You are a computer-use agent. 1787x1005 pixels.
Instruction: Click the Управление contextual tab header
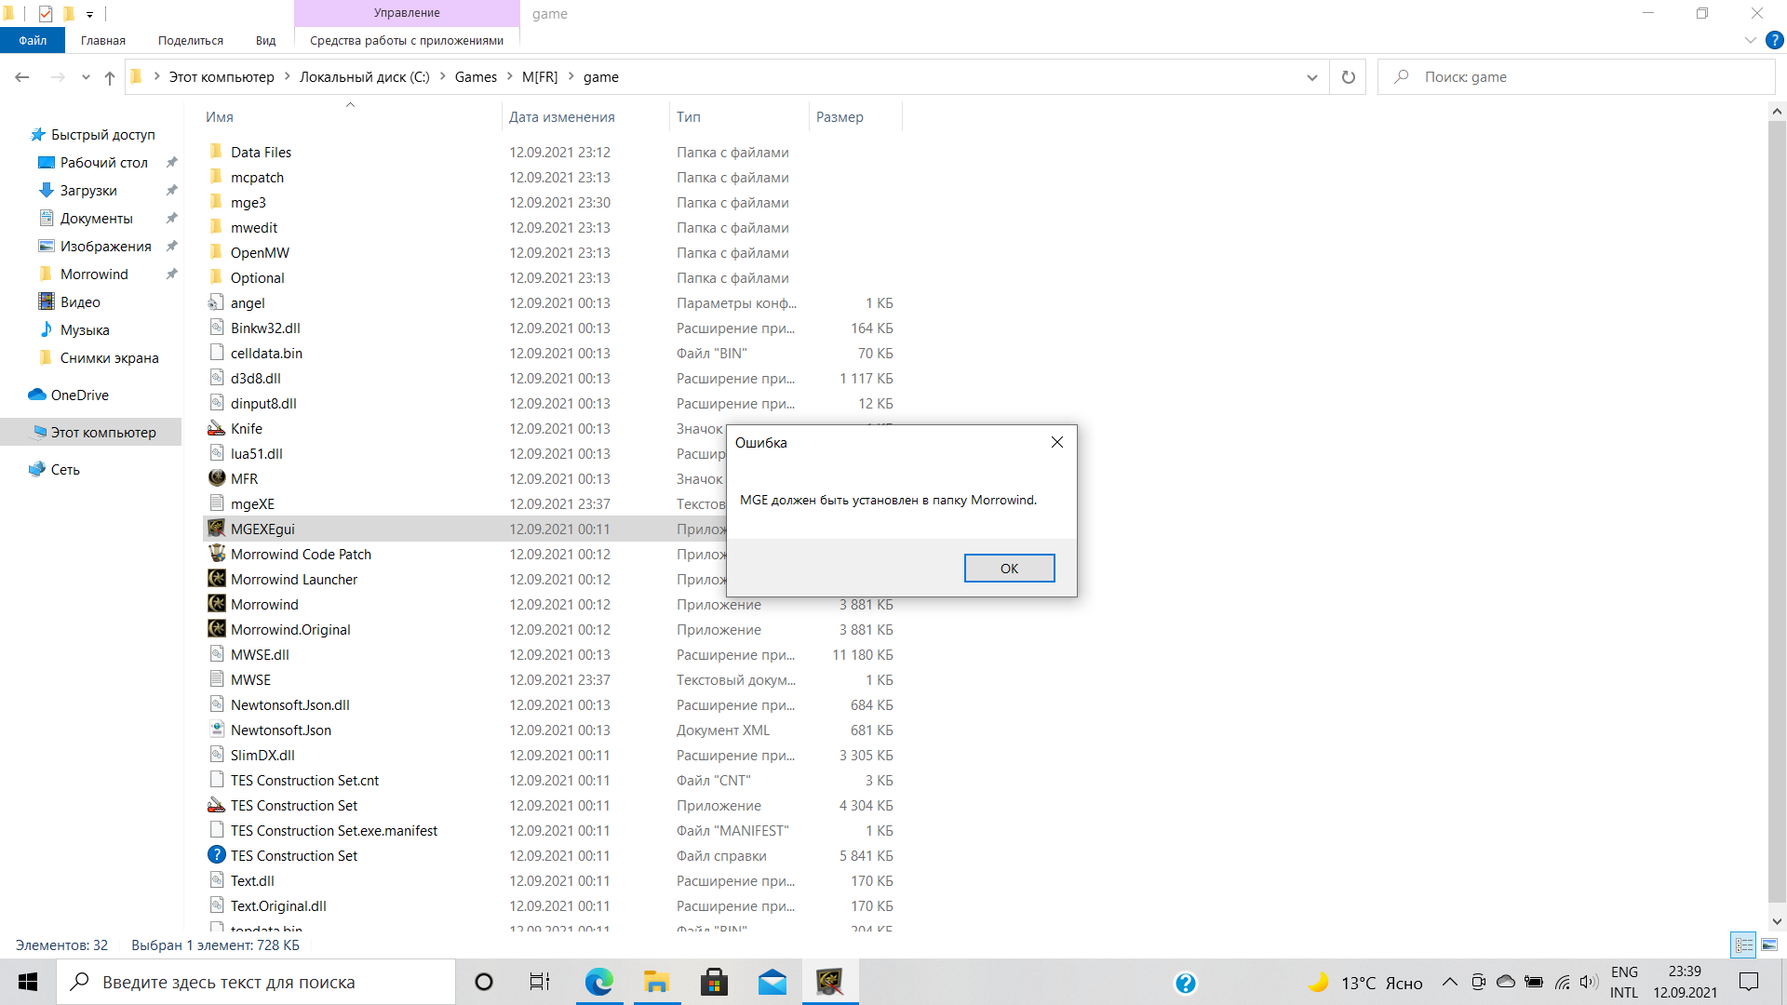point(407,13)
